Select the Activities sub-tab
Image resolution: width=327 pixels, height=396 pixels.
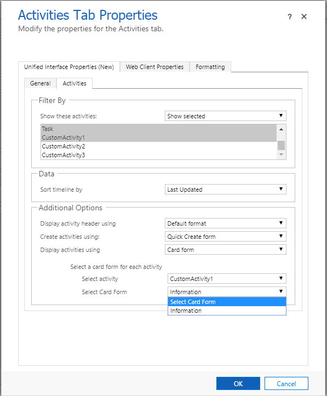74,83
